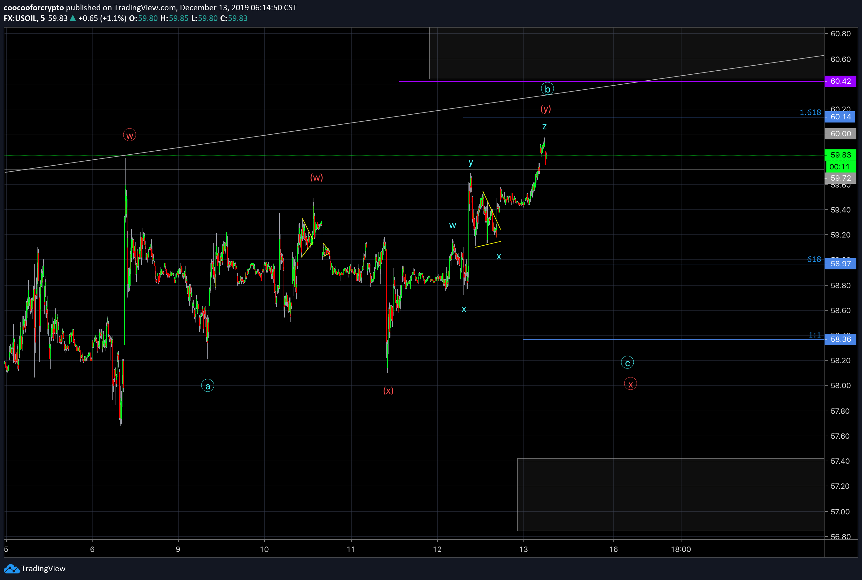Screen dimensions: 862x580
Task: Select the circled cyan b wave label
Action: (547, 89)
